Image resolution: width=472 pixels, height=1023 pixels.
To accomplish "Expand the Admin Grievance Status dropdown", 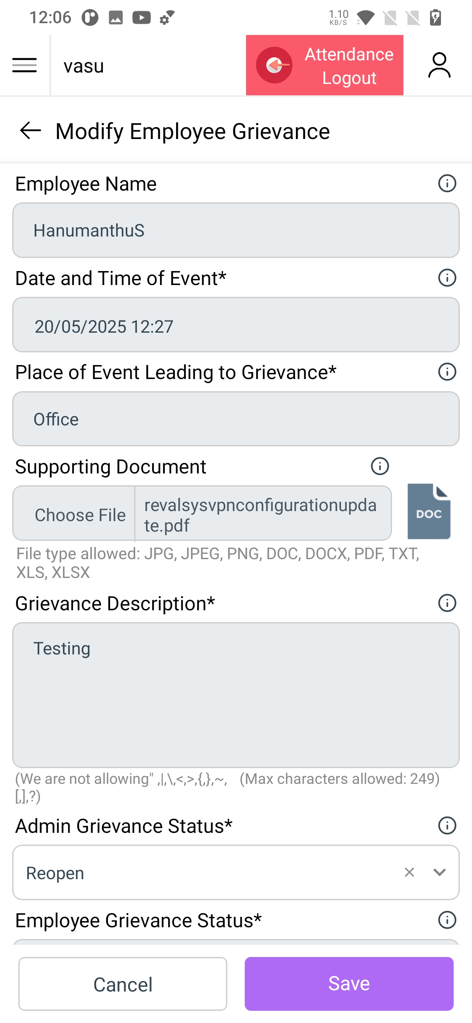I will (x=439, y=873).
